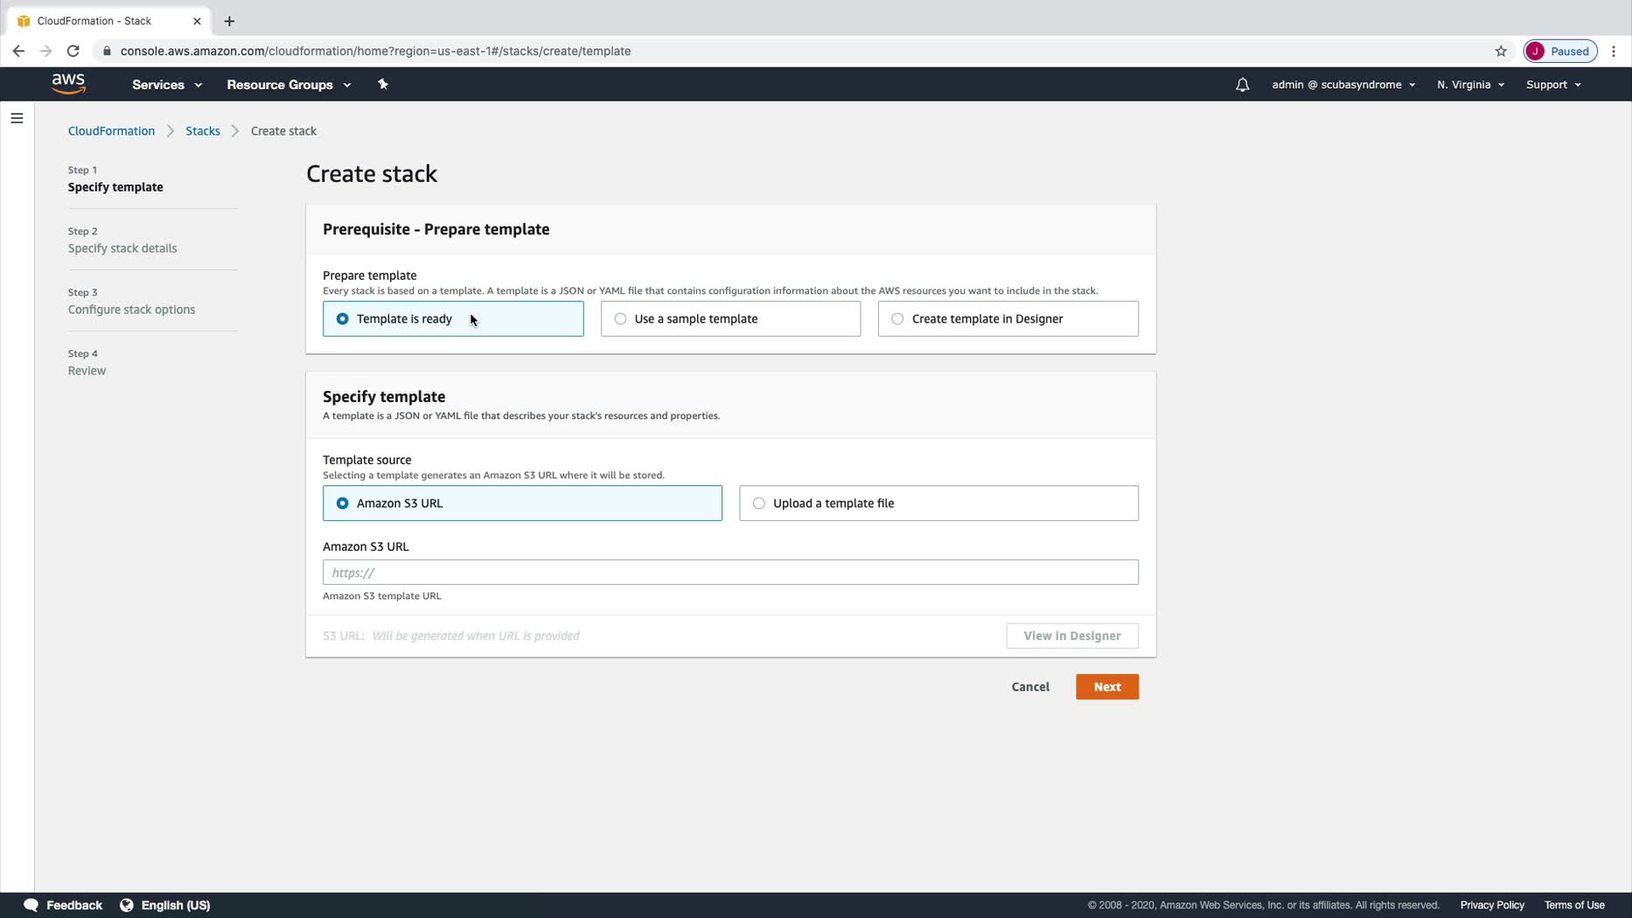The image size is (1632, 918).
Task: Open Chrome's three-dot menu
Action: pyautogui.click(x=1614, y=51)
